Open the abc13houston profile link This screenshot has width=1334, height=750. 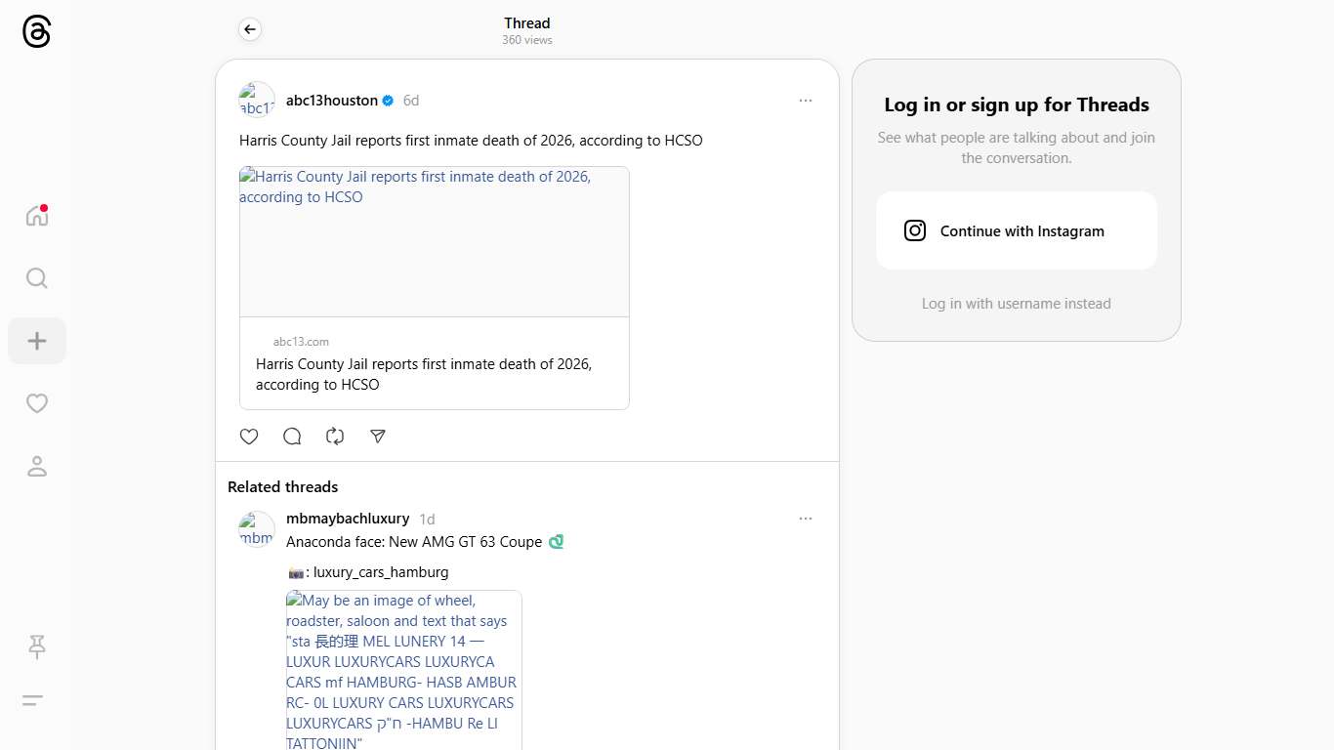pyautogui.click(x=332, y=101)
